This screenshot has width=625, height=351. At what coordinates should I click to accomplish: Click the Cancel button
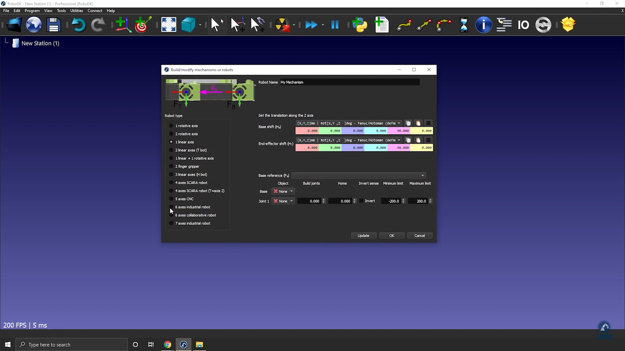(419, 236)
